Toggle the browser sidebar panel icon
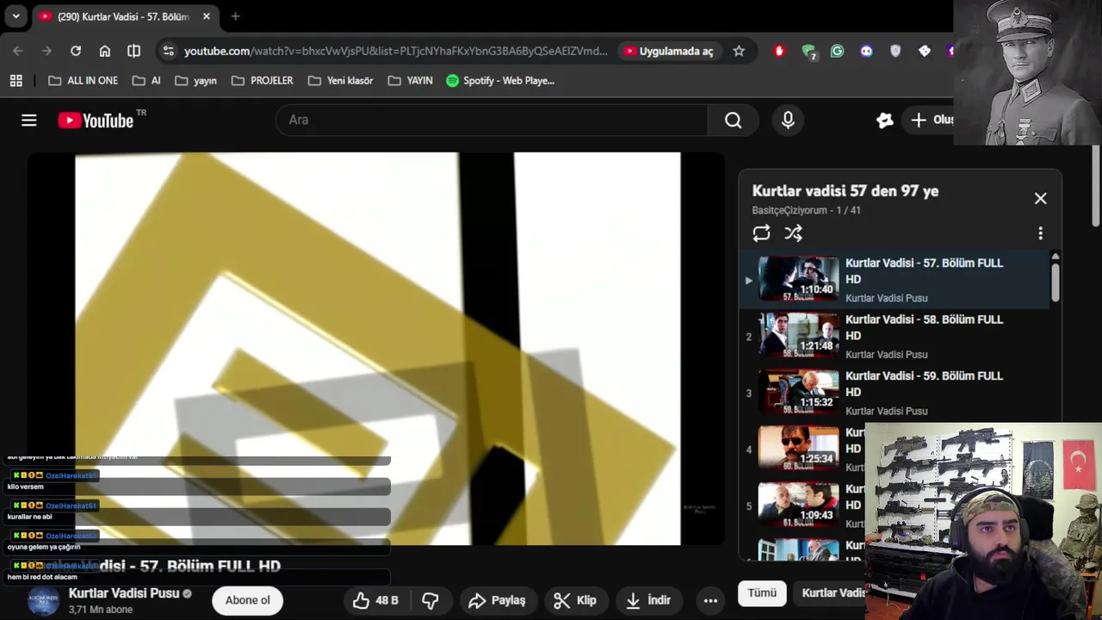This screenshot has height=620, width=1102. (133, 51)
